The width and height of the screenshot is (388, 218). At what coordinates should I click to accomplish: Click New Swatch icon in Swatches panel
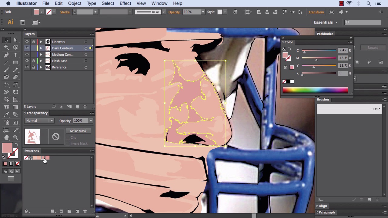[x=77, y=211]
